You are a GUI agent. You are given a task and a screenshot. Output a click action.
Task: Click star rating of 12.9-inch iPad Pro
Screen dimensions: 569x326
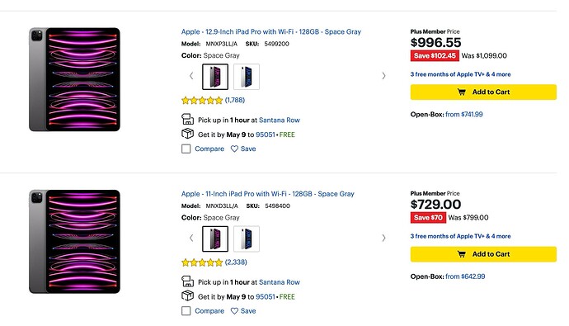[202, 100]
